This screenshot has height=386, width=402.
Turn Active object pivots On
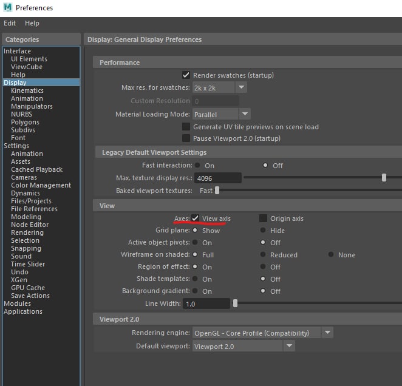pyautogui.click(x=195, y=242)
